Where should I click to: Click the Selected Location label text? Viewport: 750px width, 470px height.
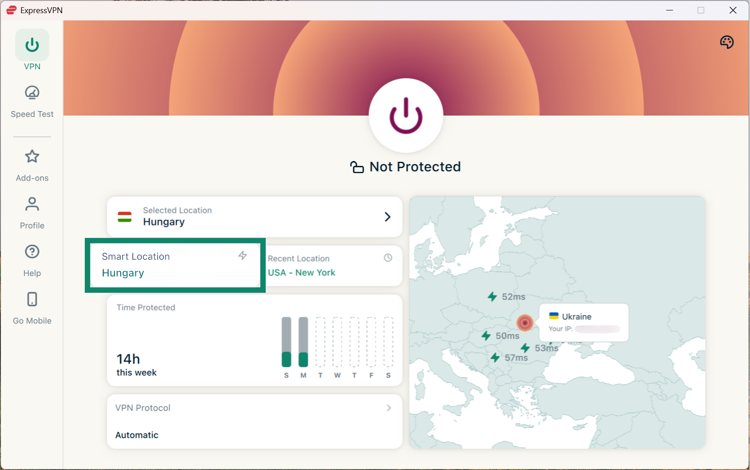(177, 210)
